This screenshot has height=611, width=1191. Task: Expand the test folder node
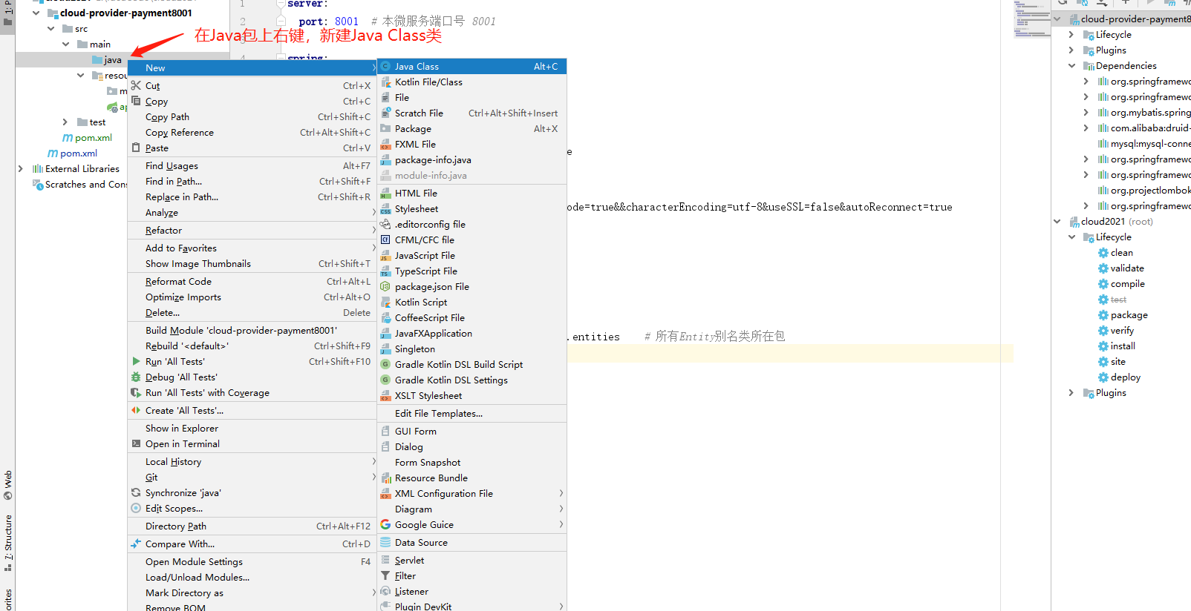pyautogui.click(x=65, y=122)
